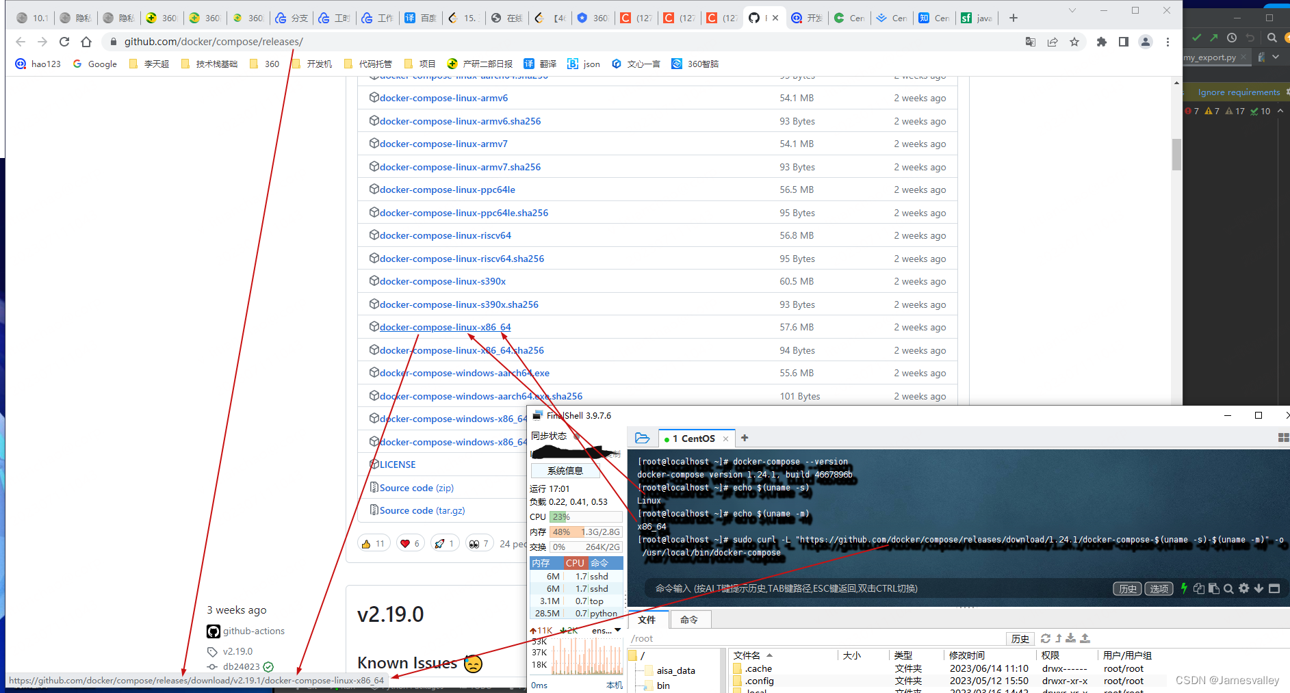Click FinalShell terminal copy icon
This screenshot has height=693, width=1290.
click(x=1199, y=588)
